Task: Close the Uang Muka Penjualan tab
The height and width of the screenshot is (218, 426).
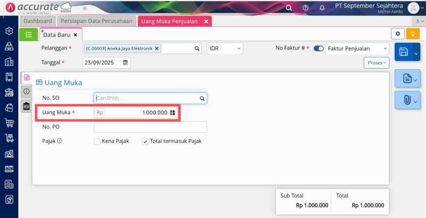Action: [206, 21]
